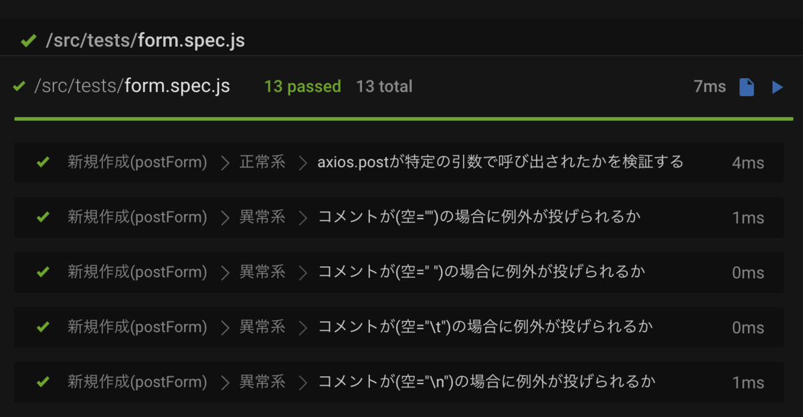Click the green check of the 空="\t" test
The height and width of the screenshot is (417, 803).
point(43,326)
